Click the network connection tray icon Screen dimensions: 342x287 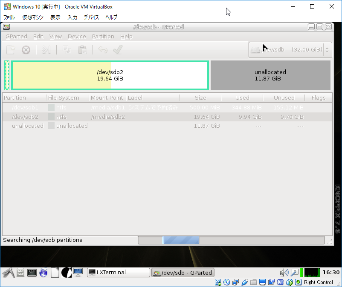click(294, 273)
